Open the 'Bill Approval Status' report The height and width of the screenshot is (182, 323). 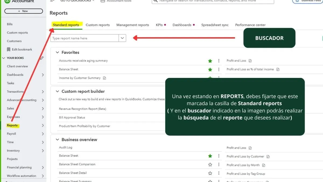(x=72, y=118)
